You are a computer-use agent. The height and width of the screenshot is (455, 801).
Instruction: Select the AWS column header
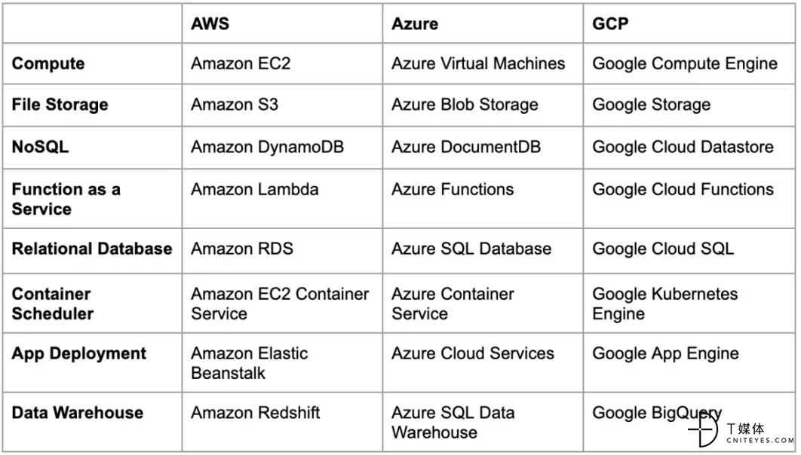pos(282,23)
